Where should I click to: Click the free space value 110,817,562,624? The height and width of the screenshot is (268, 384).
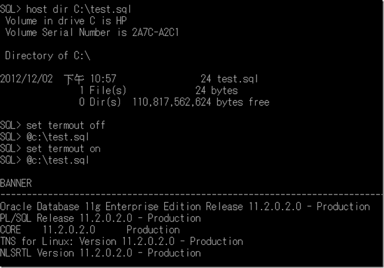coord(172,102)
